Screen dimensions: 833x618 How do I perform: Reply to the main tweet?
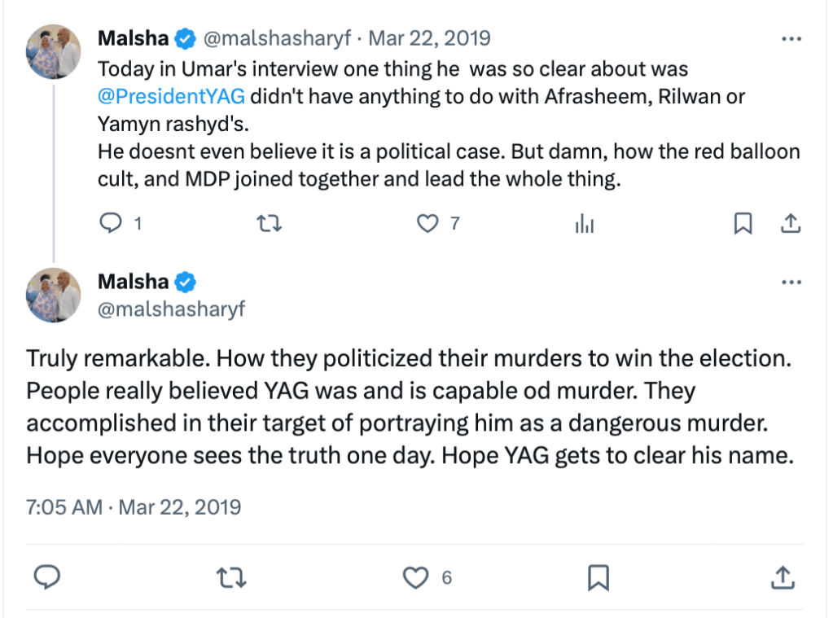pos(49,578)
